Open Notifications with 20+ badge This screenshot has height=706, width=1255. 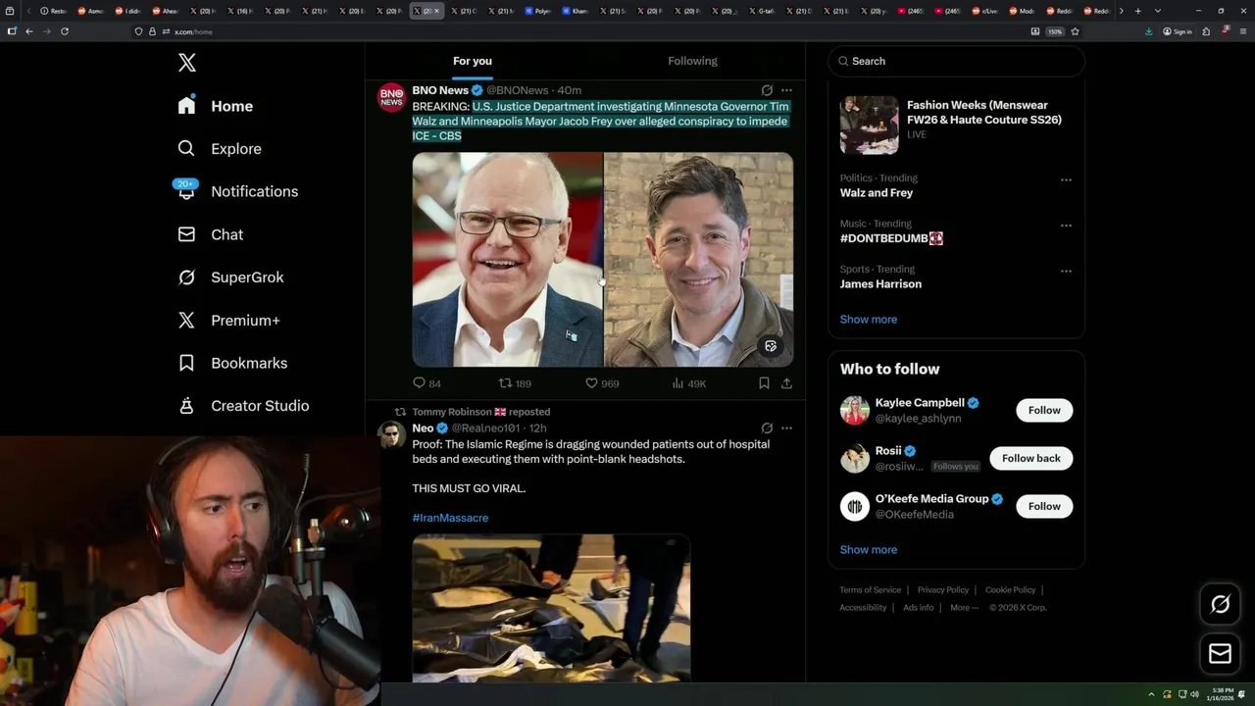tap(236, 191)
